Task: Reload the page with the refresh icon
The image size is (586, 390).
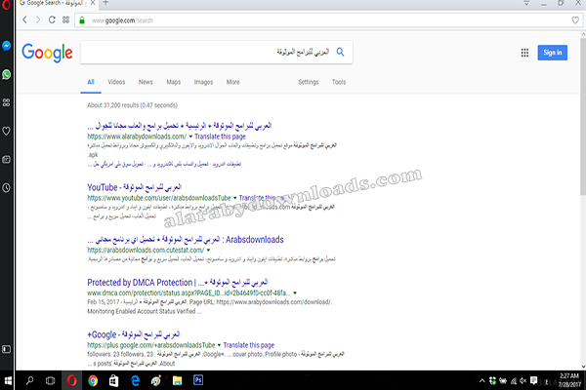Action: pyautogui.click(x=52, y=19)
